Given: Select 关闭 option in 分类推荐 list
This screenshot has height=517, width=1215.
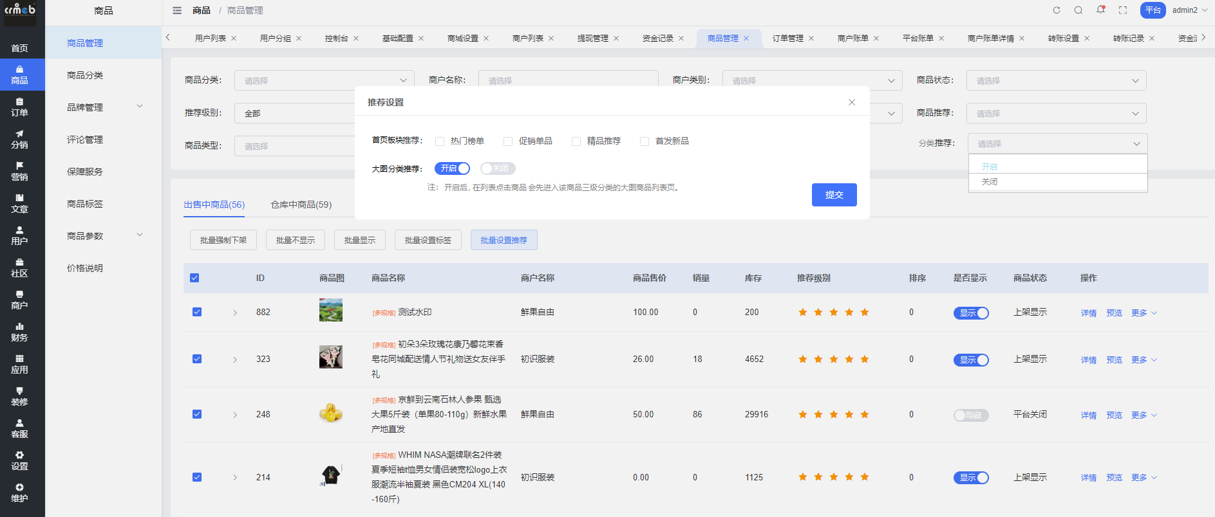Looking at the screenshot, I should (1058, 182).
